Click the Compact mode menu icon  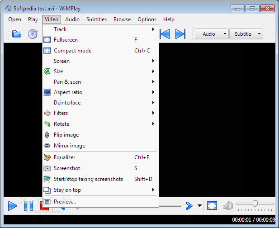pyautogui.click(x=47, y=51)
